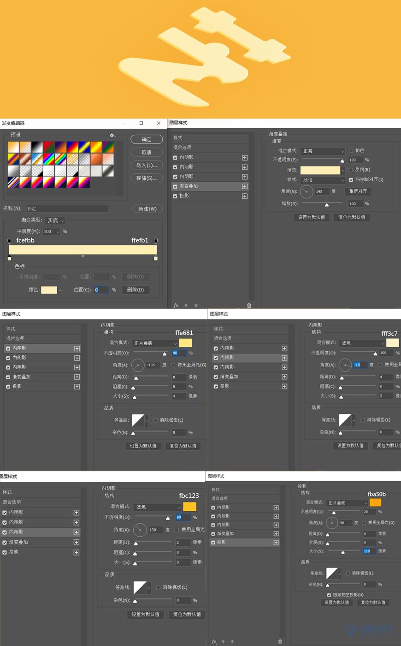Select the left bottom color stop under gradient bar
Image resolution: width=401 pixels, height=646 pixels.
point(10,258)
